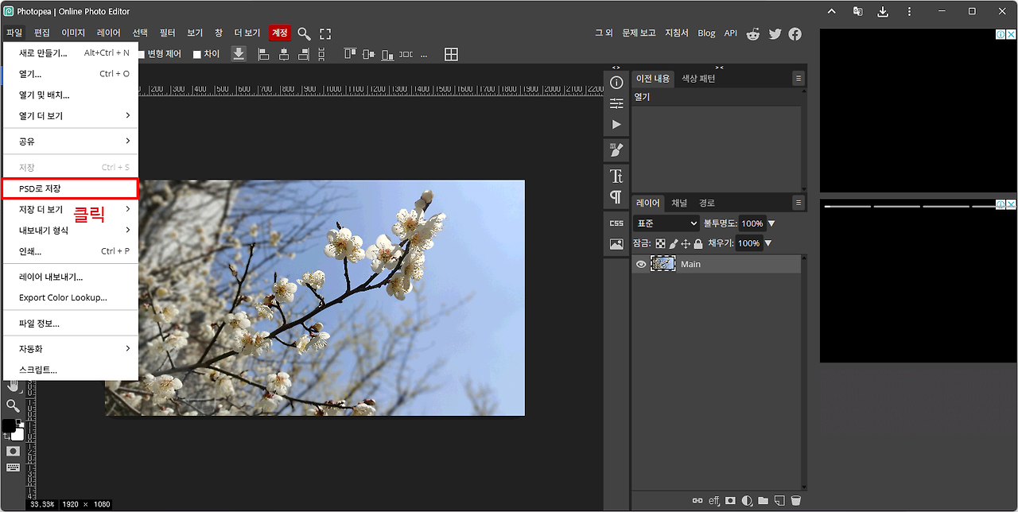Click the red 계정 button
The image size is (1018, 512).
(x=279, y=33)
